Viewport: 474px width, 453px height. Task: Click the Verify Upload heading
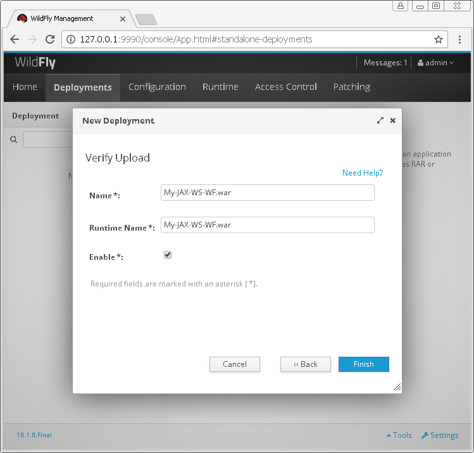[118, 158]
